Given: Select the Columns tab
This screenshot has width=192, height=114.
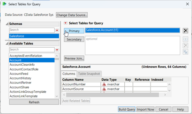Looking at the screenshot, I should [69, 74].
